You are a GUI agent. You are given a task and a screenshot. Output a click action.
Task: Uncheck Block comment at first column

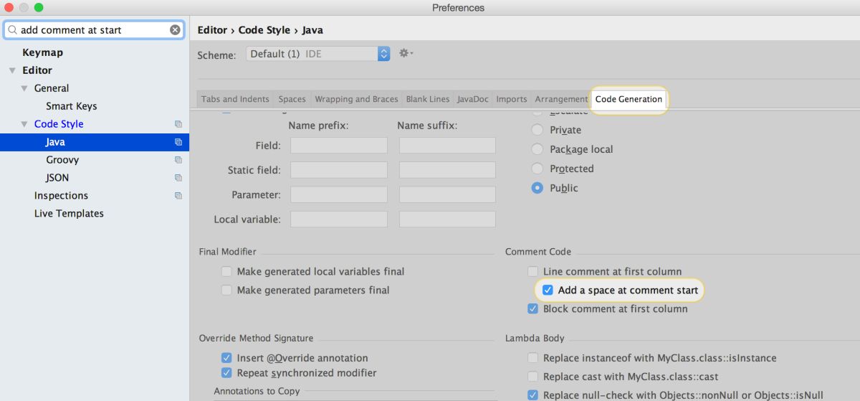pos(532,309)
